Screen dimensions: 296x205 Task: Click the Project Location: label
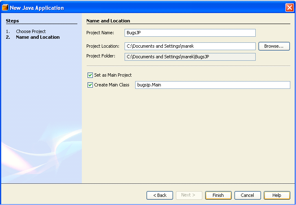click(x=103, y=46)
